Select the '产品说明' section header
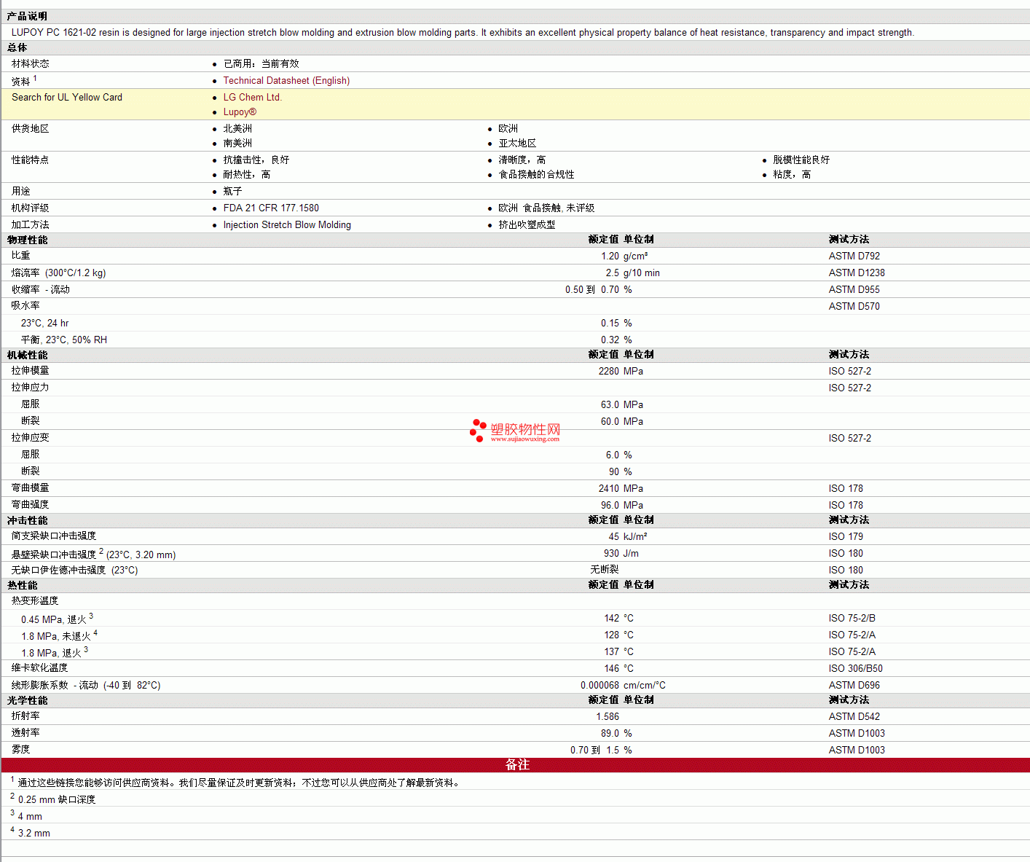 click(x=27, y=16)
